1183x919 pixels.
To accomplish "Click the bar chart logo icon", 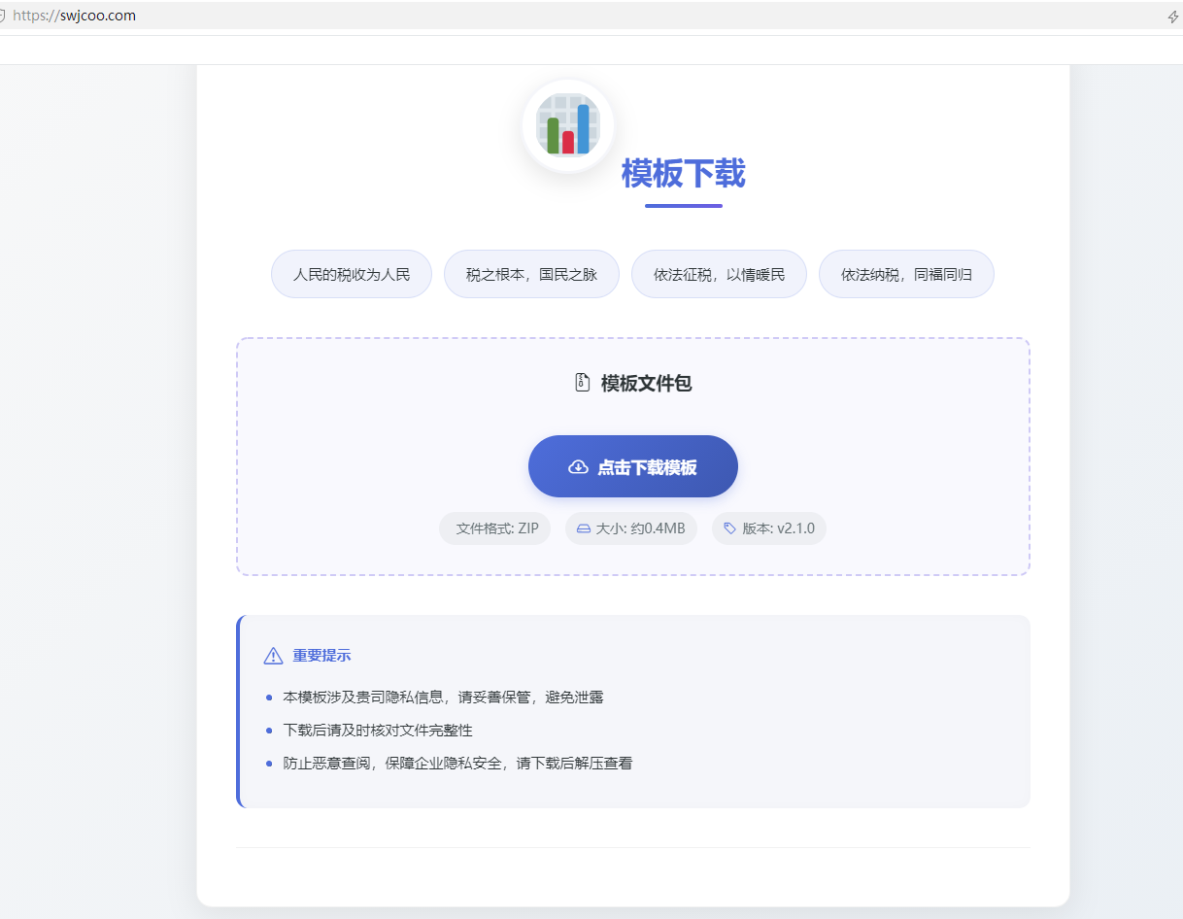I will [x=567, y=124].
